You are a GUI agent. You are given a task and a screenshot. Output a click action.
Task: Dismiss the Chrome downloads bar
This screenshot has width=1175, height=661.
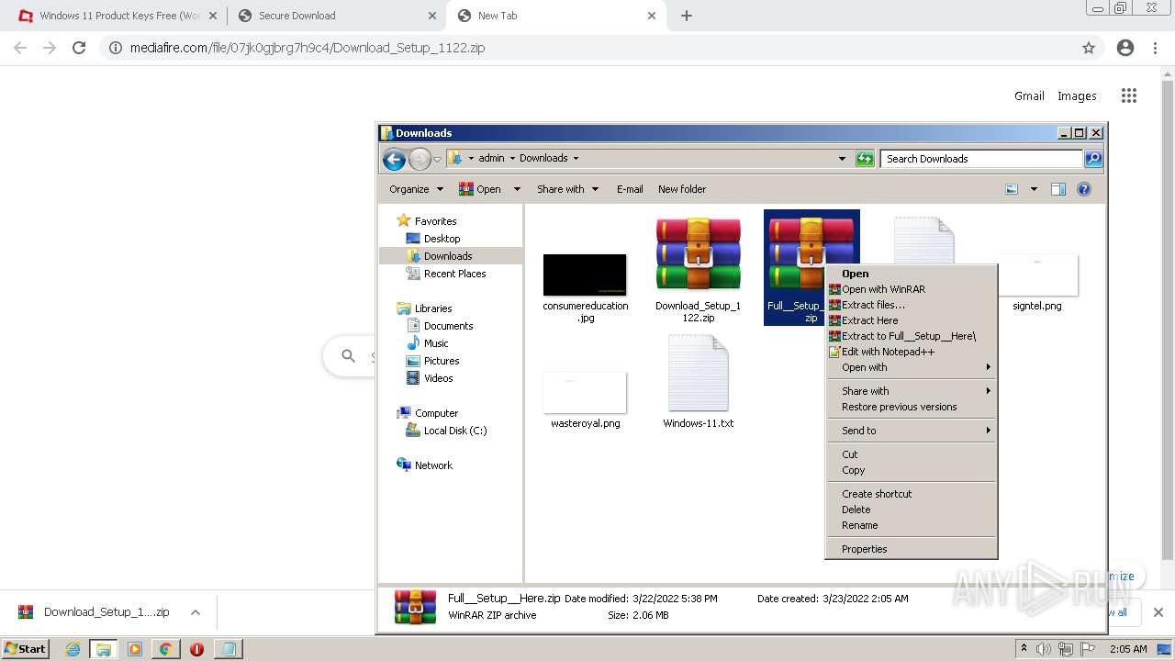(x=1158, y=612)
